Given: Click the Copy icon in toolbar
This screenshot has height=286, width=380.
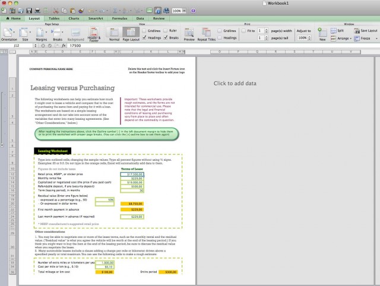Looking at the screenshot, I should click(x=64, y=11).
